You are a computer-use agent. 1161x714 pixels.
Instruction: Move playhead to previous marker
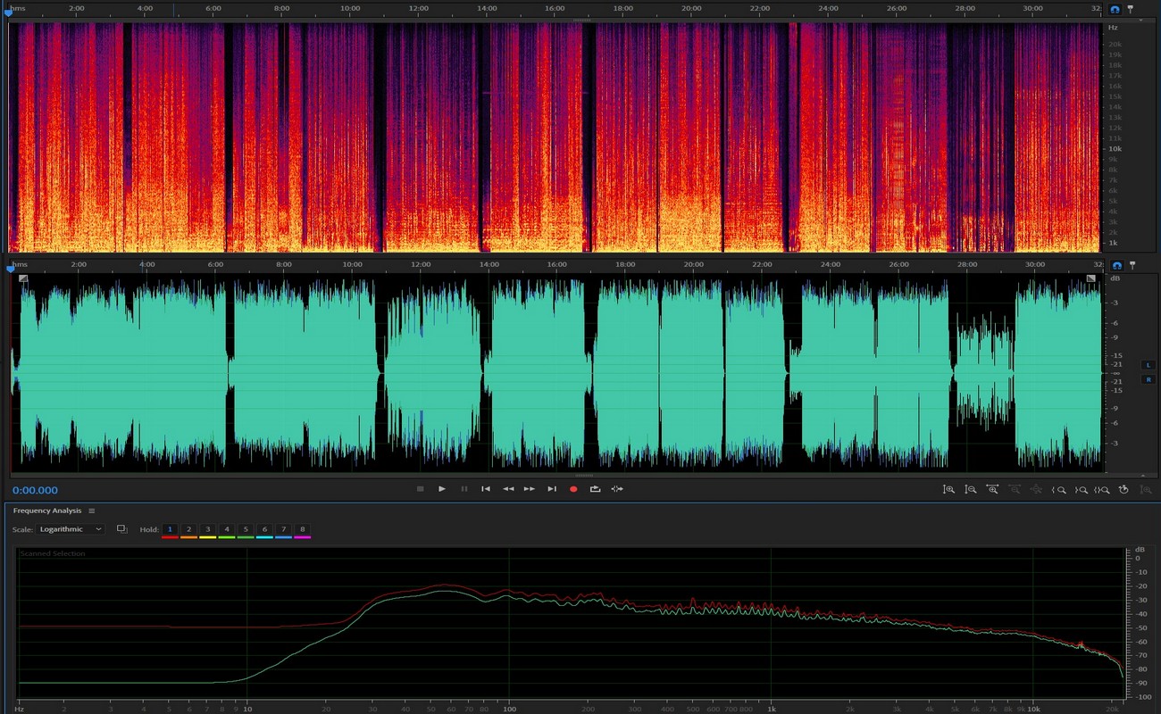click(486, 489)
